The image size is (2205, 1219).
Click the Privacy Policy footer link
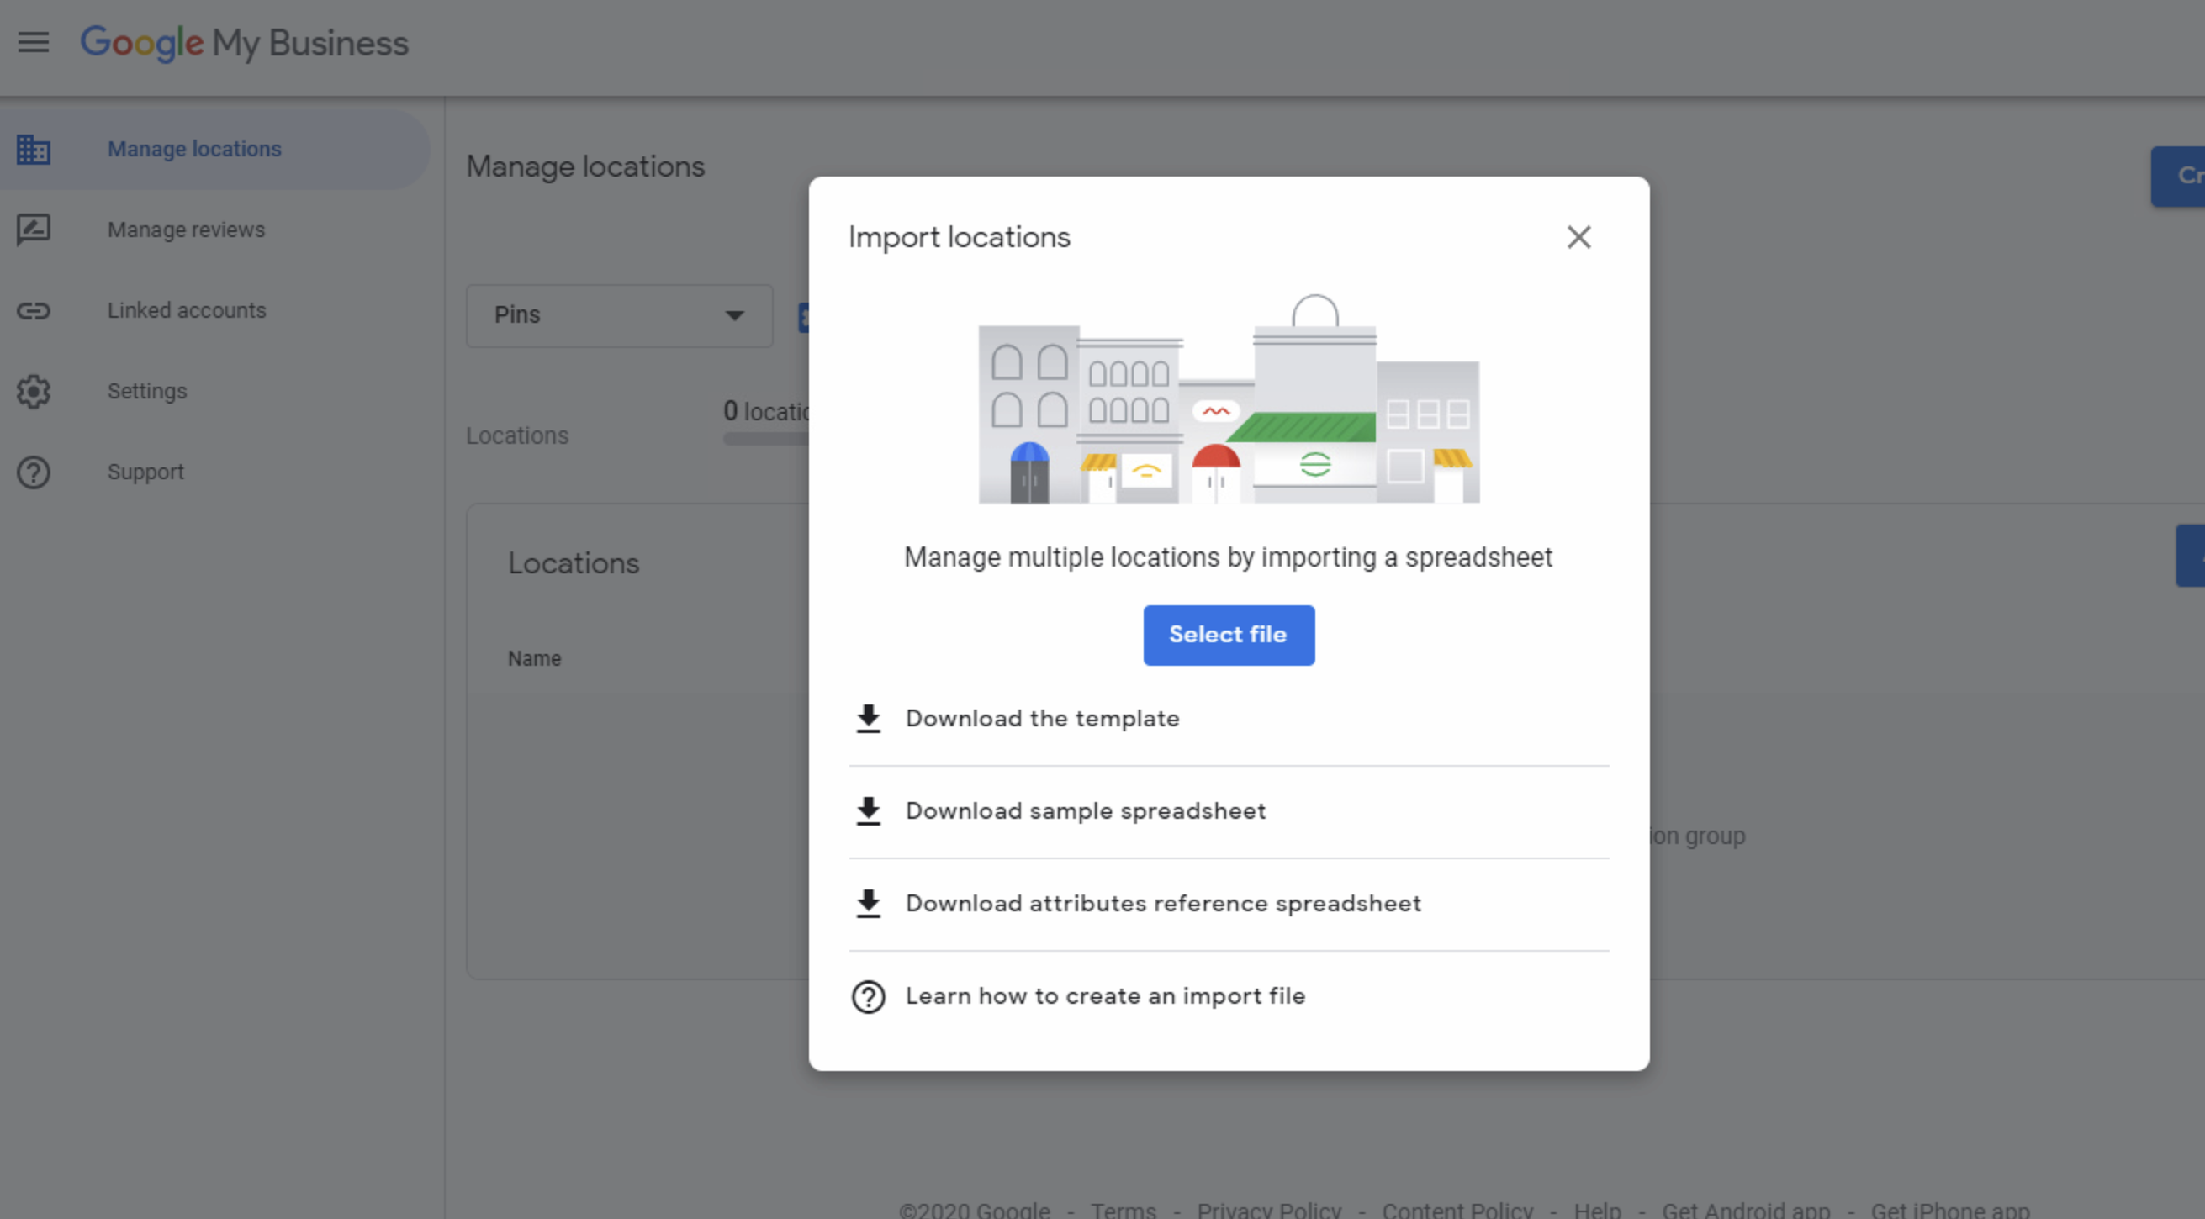(x=1268, y=1210)
